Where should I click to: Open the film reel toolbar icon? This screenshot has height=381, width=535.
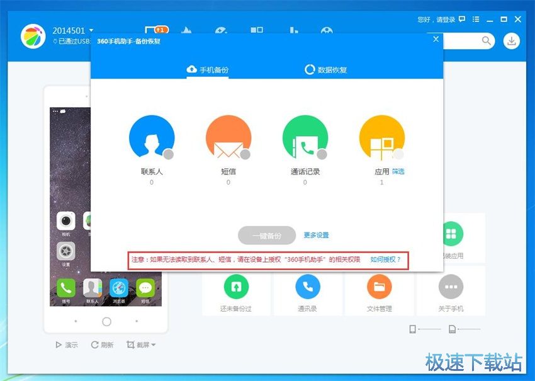coord(327,30)
